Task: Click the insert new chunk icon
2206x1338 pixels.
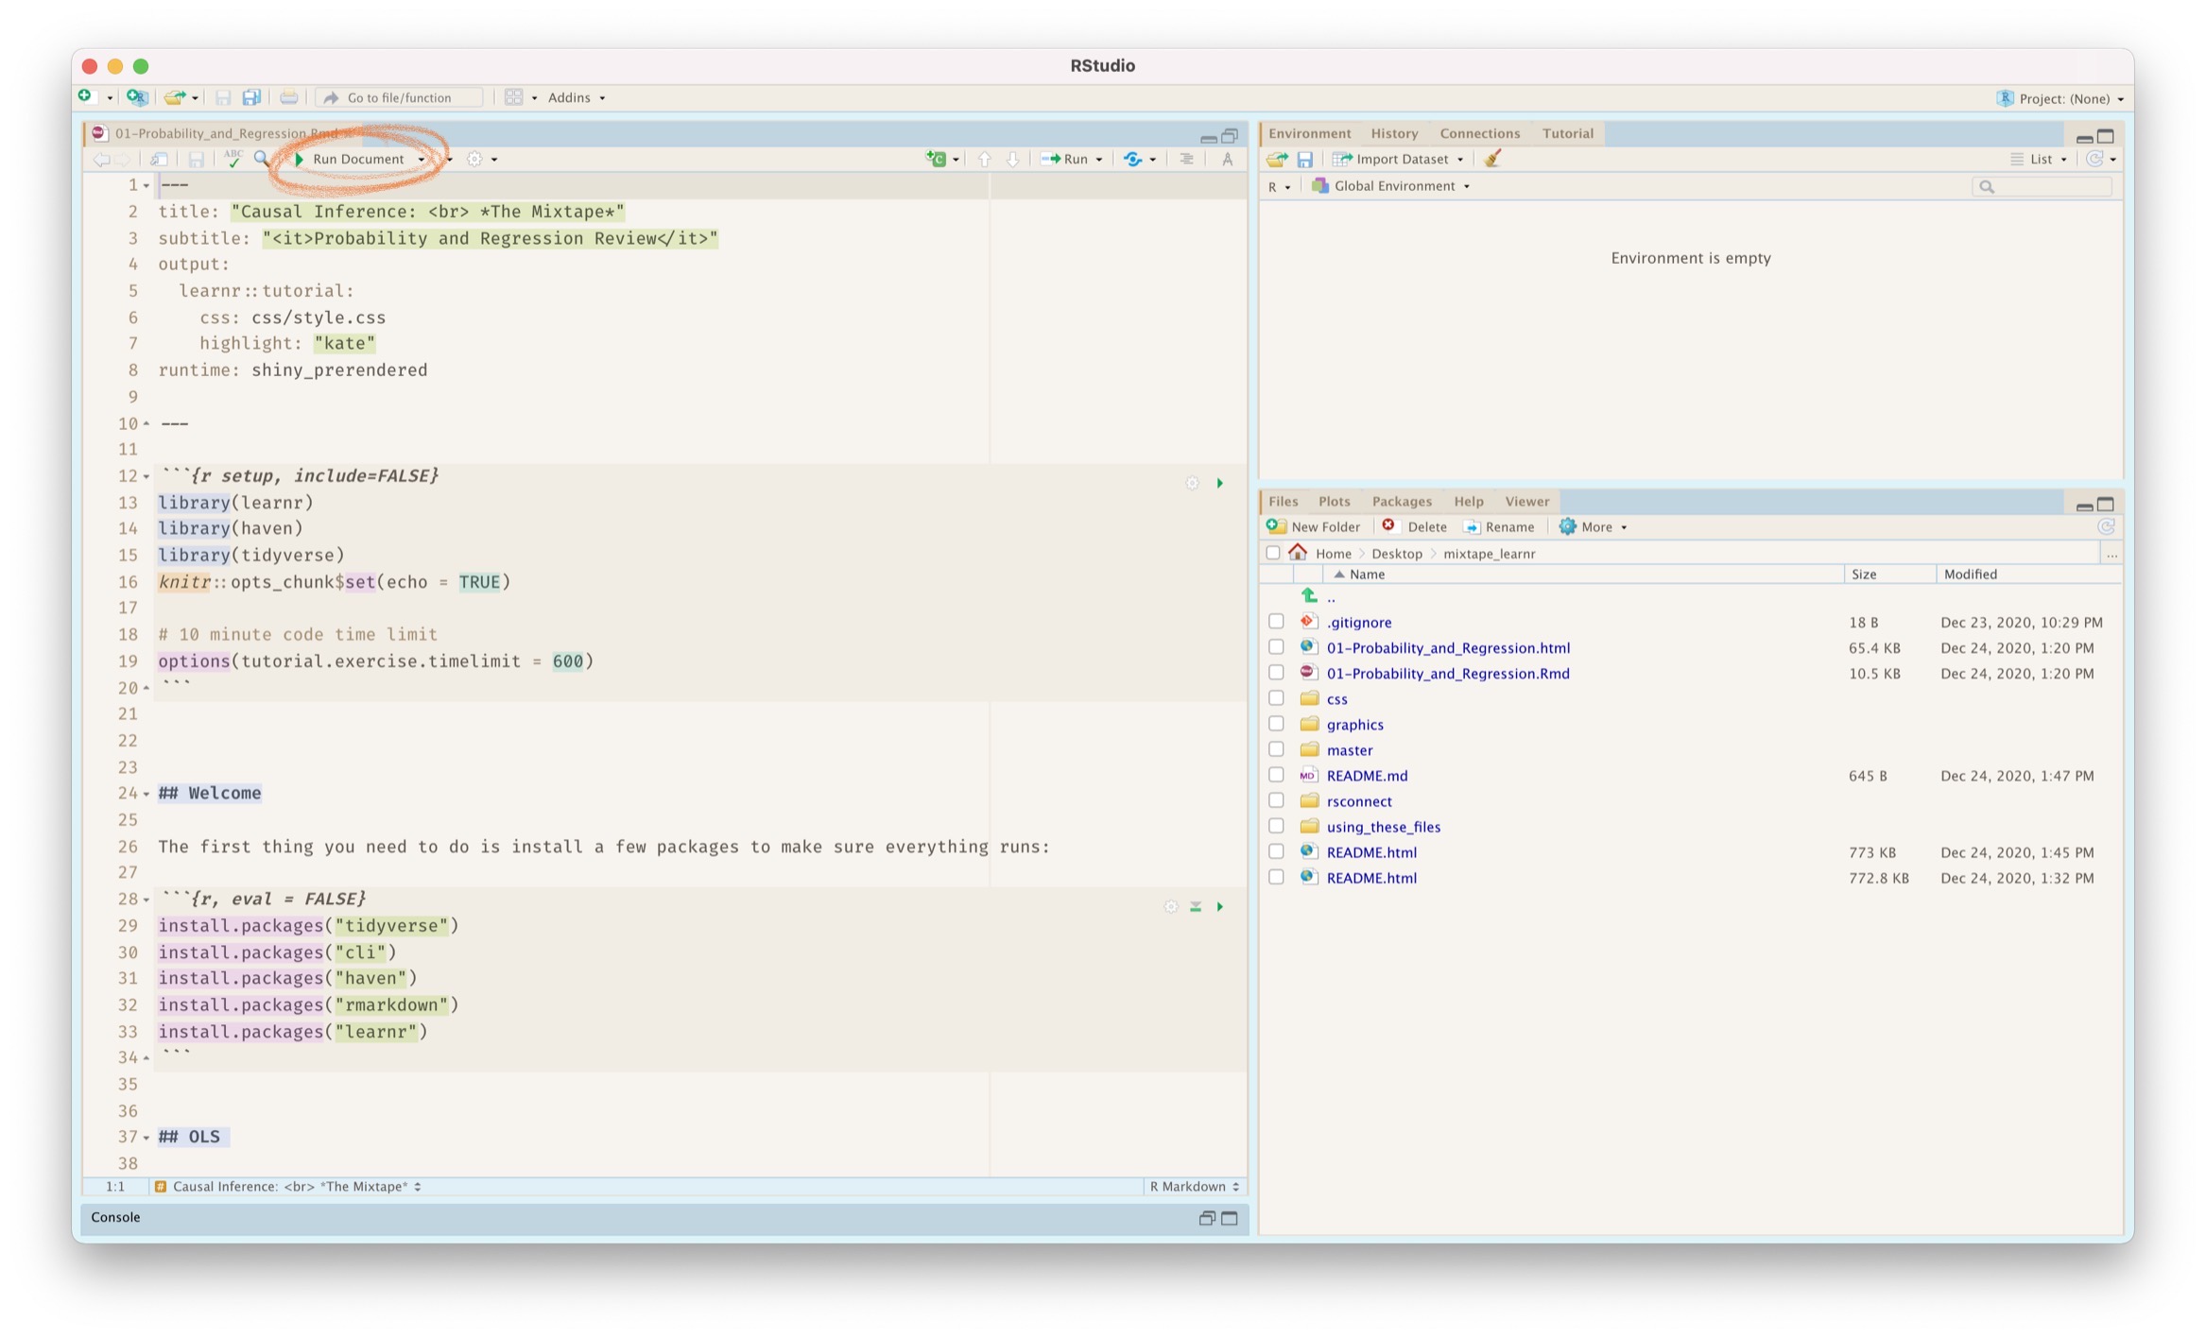Action: (x=936, y=159)
